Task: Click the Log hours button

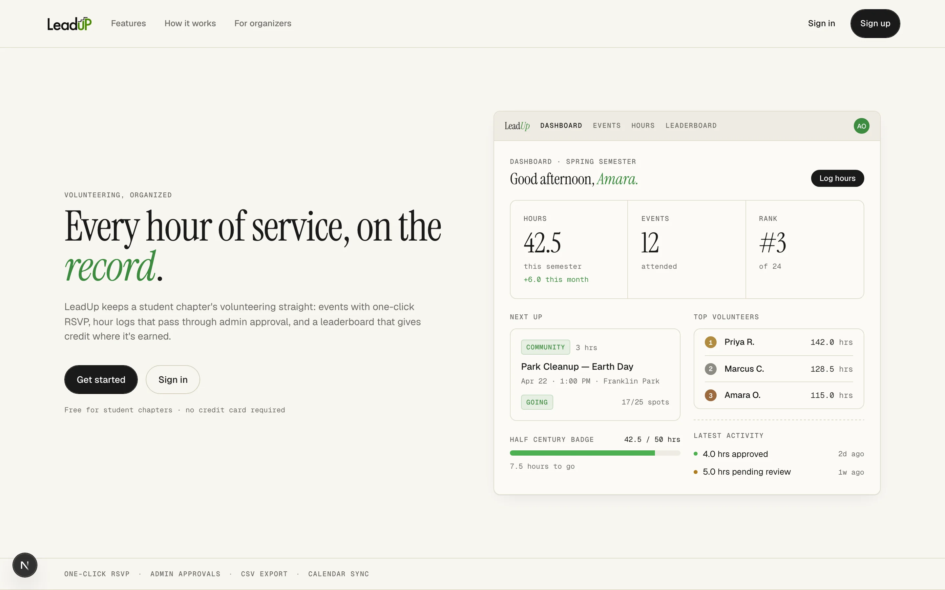Action: point(837,178)
